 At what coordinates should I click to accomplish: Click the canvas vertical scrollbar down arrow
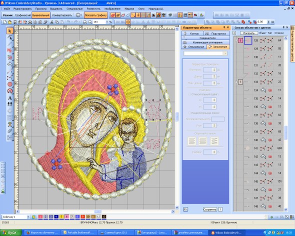point(177,207)
